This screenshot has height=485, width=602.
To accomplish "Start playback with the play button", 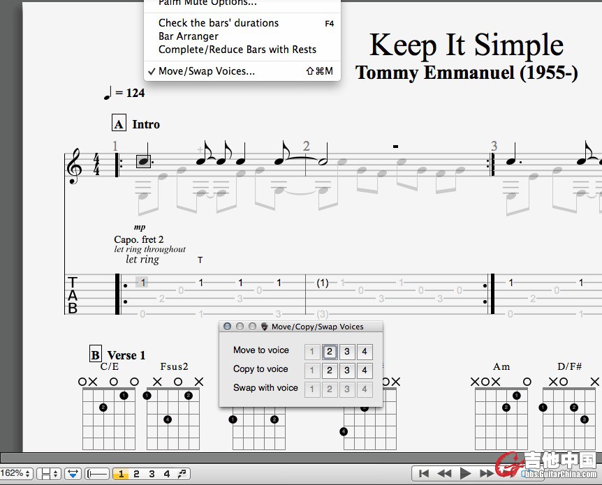I will tap(465, 474).
